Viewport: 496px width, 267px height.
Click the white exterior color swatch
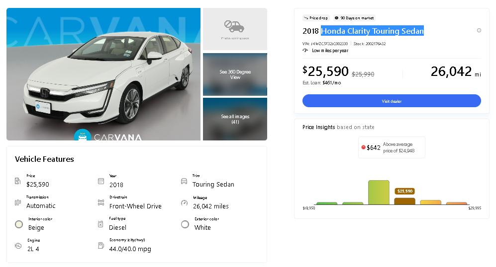click(185, 224)
